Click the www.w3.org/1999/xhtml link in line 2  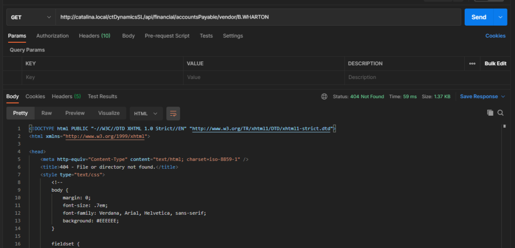tap(105, 136)
